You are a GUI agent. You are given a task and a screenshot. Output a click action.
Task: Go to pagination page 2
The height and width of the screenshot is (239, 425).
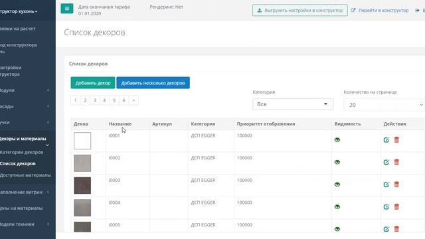(85, 100)
